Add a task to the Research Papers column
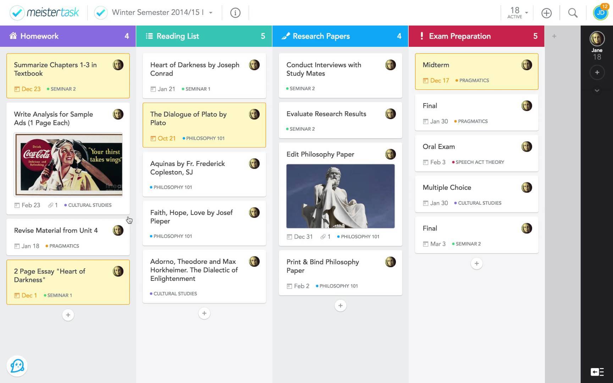The width and height of the screenshot is (613, 383). coord(341,306)
